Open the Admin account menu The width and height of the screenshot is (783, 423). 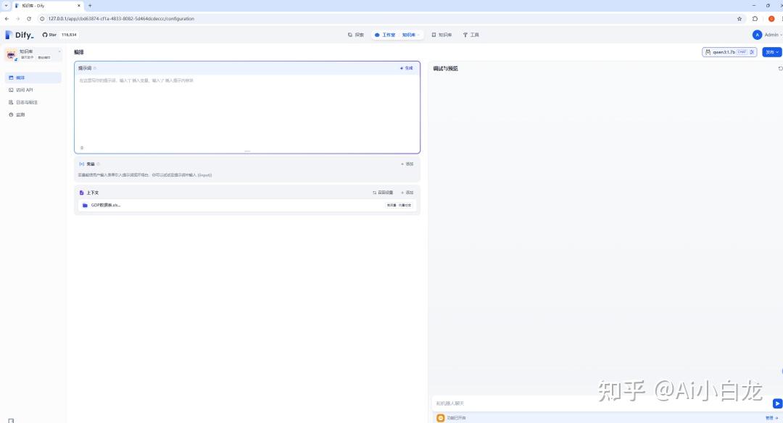pyautogui.click(x=767, y=35)
